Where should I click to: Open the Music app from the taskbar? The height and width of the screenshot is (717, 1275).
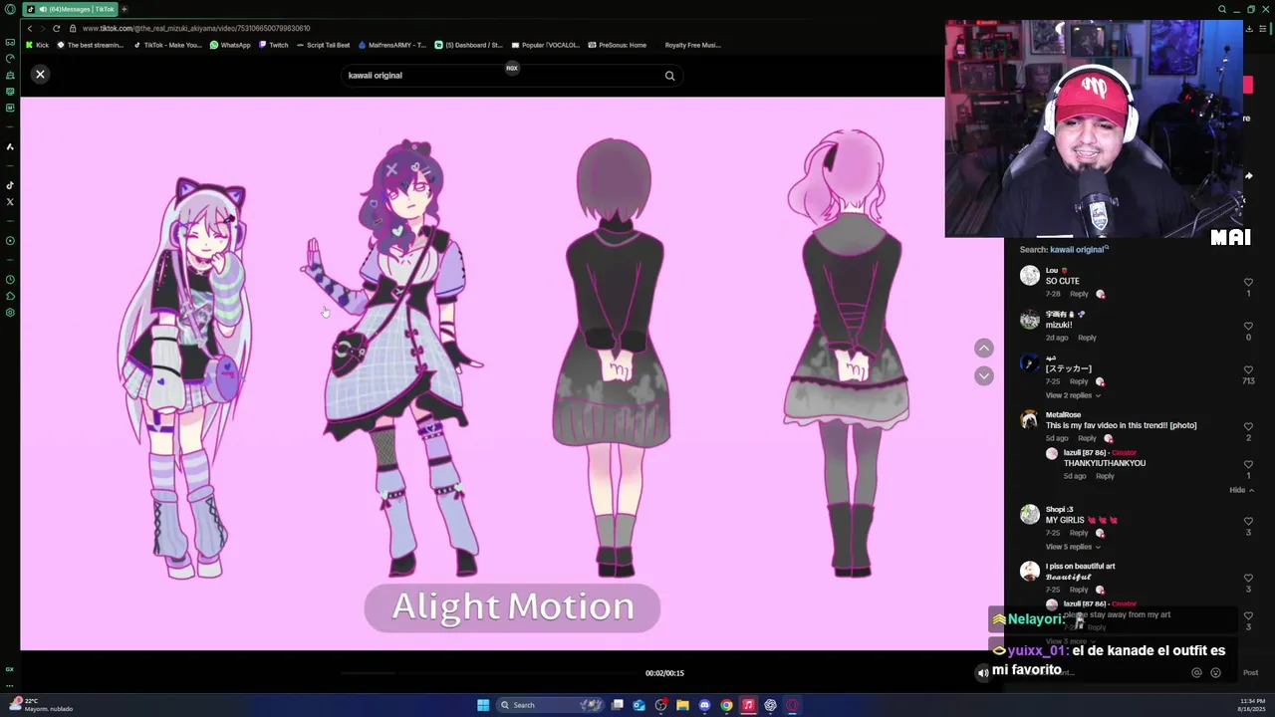click(748, 705)
